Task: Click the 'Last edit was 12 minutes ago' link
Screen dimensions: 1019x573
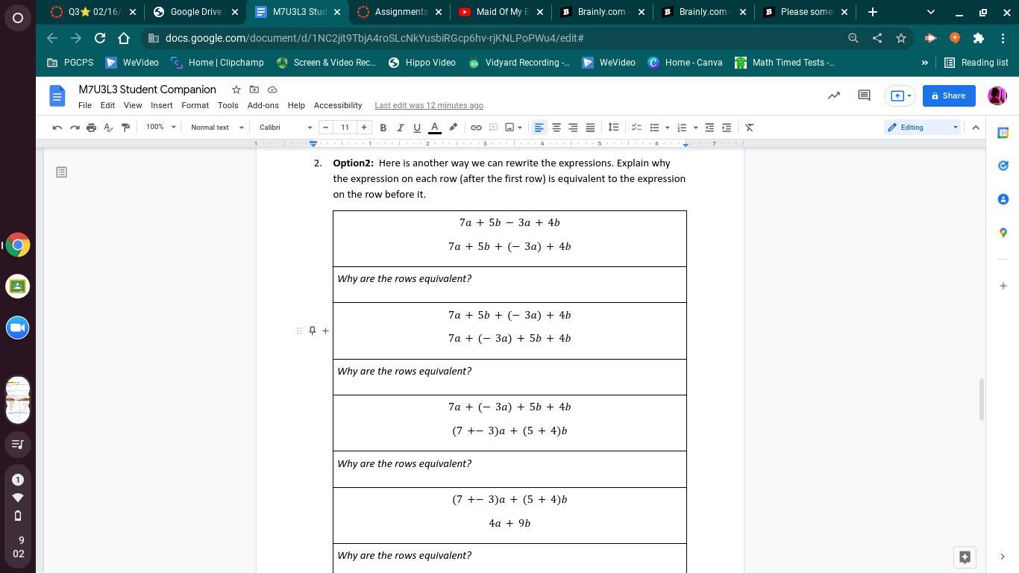Action: coord(429,105)
